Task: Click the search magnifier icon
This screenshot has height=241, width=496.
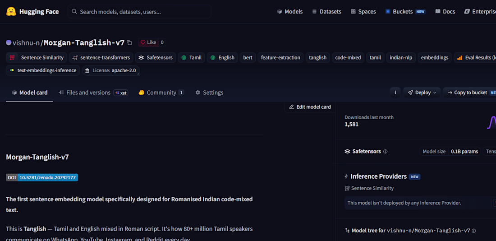Action: [x=74, y=12]
